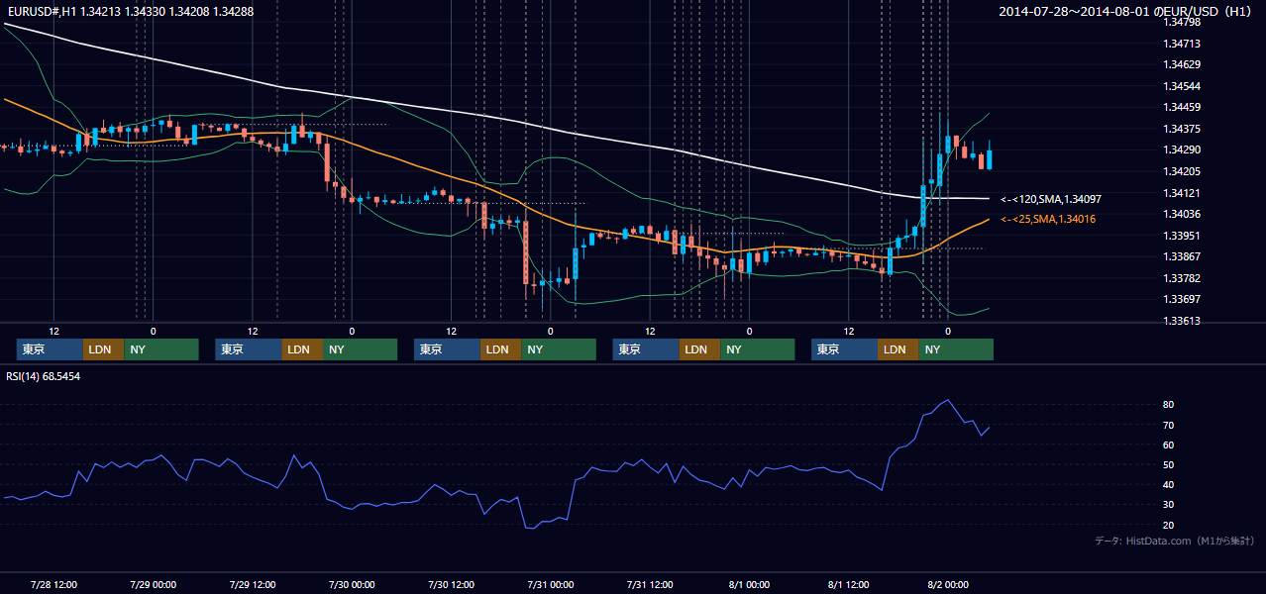Click the 東京 session block above 7/31 12:00
1266x594 pixels.
[646, 349]
